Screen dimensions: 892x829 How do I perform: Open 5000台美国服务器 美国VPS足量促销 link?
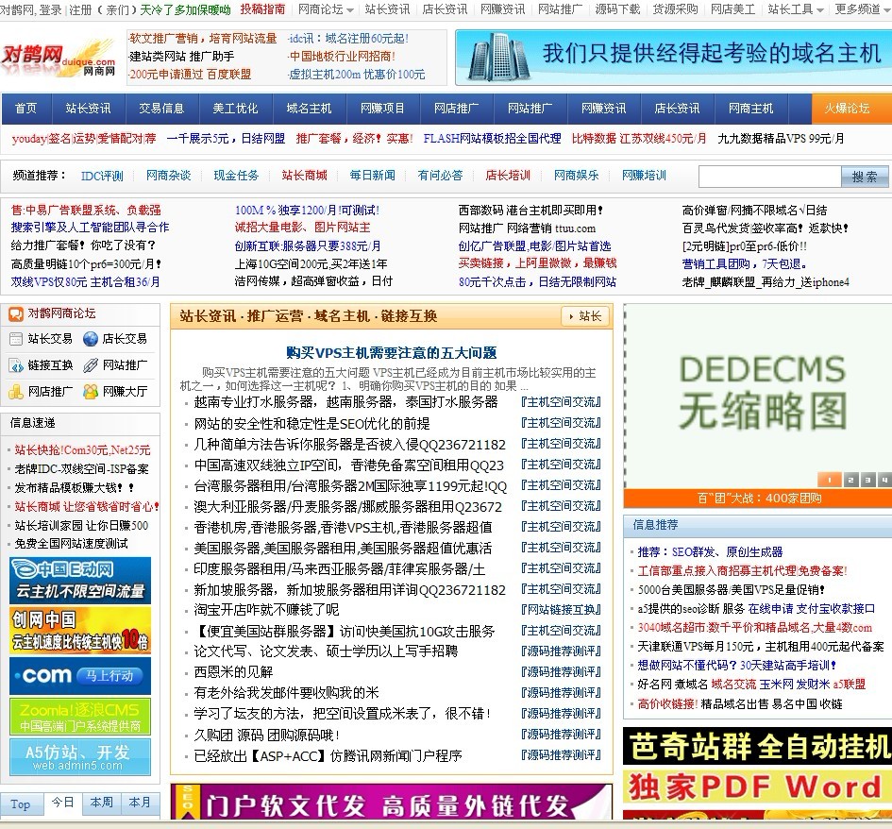(x=731, y=589)
